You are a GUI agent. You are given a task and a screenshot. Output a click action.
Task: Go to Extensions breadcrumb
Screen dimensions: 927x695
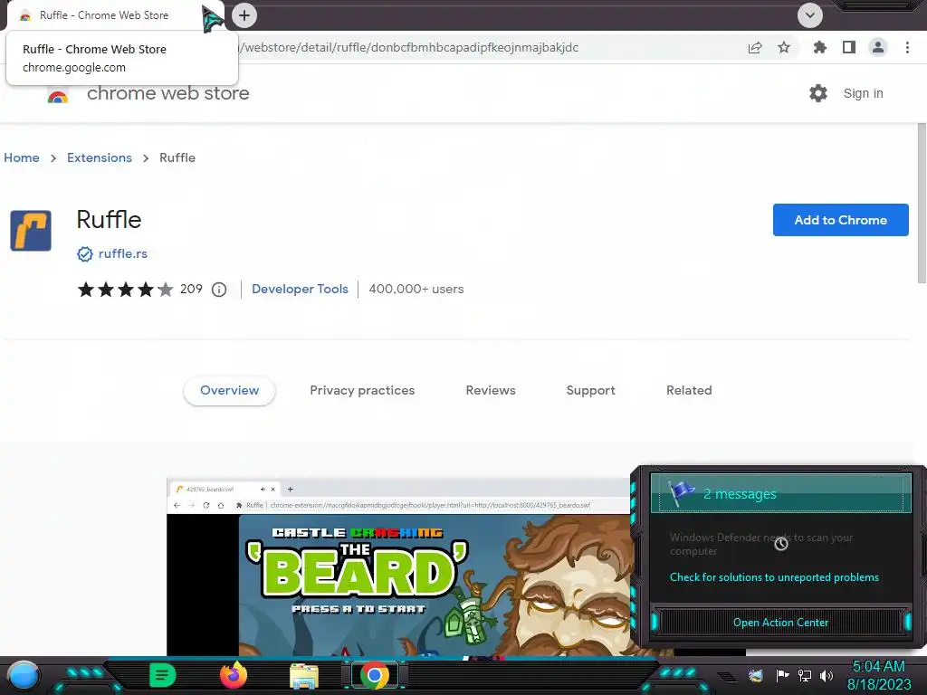100,157
